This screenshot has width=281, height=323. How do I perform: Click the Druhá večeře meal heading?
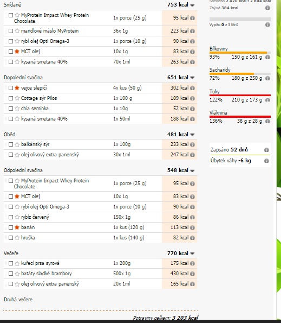18,300
